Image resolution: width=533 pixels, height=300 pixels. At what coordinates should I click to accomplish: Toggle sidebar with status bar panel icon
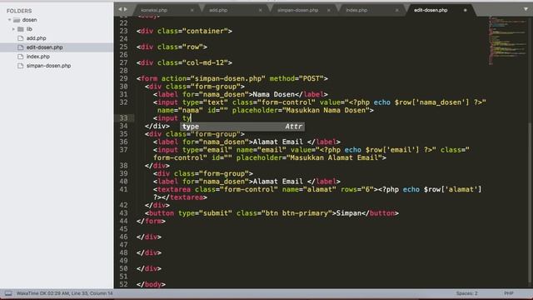[x=8, y=293]
